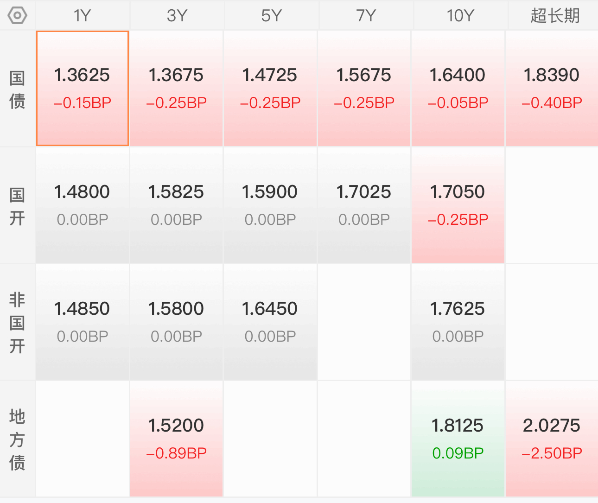Open 国债 10Y cell showing 1.6400
598x503 pixels.
click(458, 89)
